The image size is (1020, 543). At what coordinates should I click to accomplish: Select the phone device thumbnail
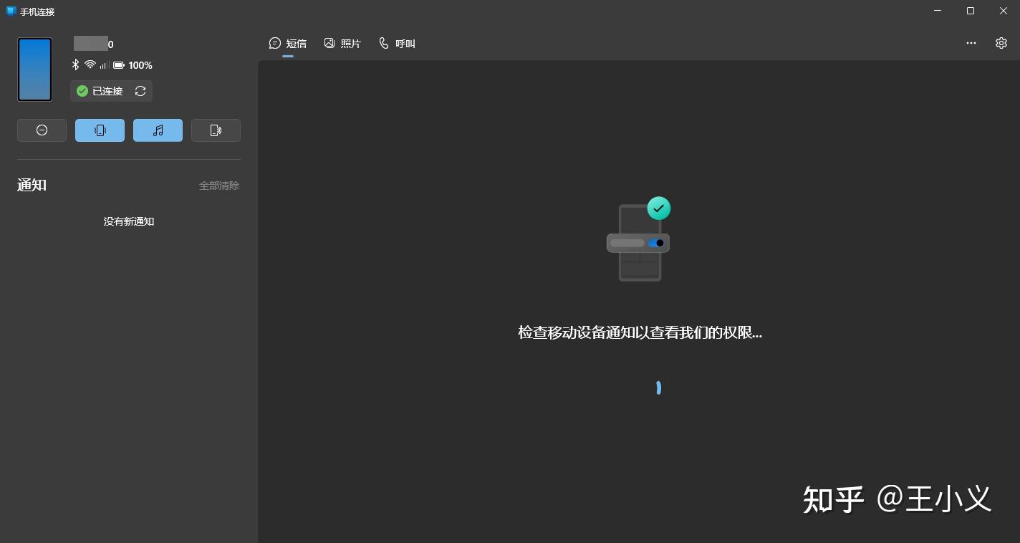pyautogui.click(x=35, y=69)
